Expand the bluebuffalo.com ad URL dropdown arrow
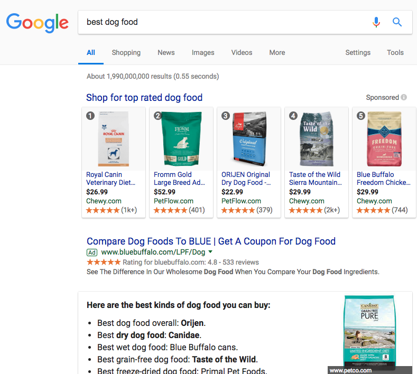 pyautogui.click(x=210, y=252)
